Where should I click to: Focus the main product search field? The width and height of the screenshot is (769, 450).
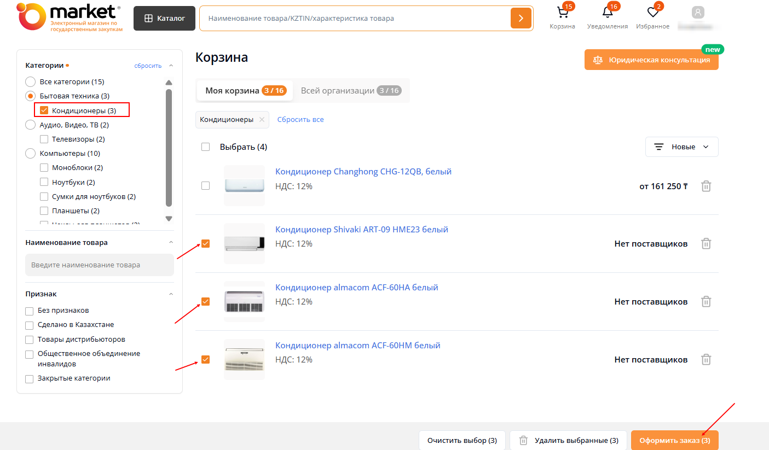356,18
